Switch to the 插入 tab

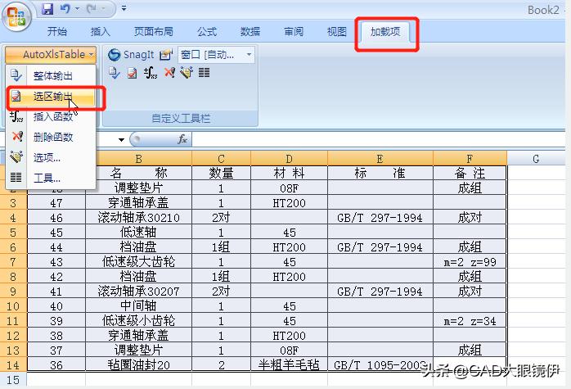(x=100, y=32)
